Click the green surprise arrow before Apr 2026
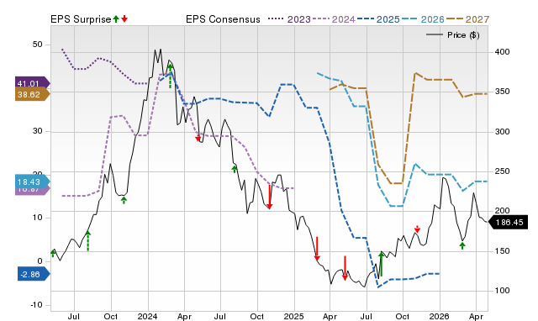Image resolution: width=538 pixels, height=321 pixels. click(x=462, y=245)
